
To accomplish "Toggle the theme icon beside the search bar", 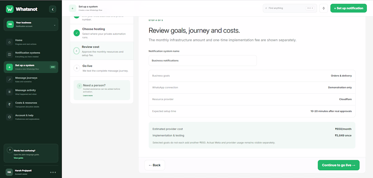I will click(323, 8).
